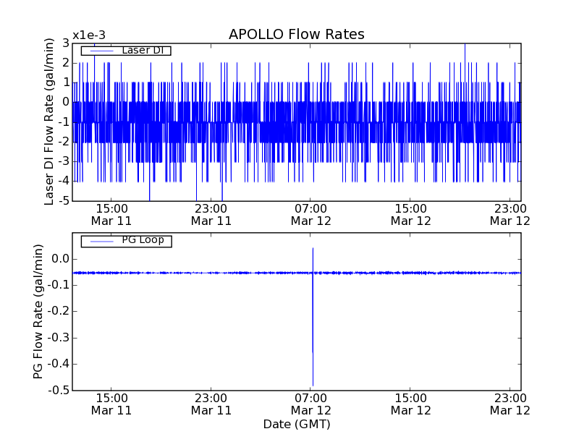Click the blue line sample in Laser DI legend

(102, 51)
